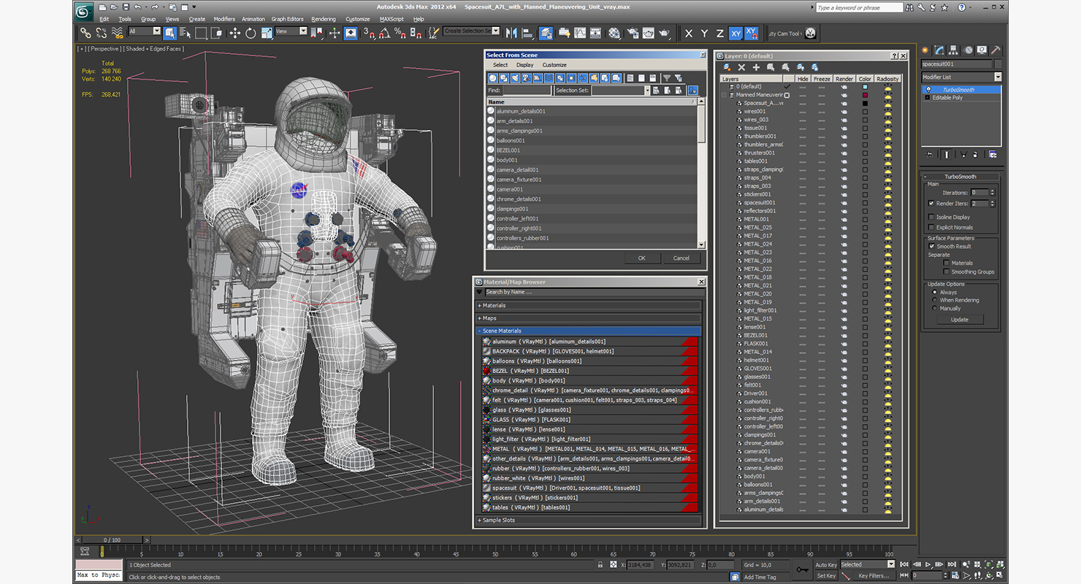Open the Modifiers menu
Viewport: 1081px width, 584px height.
(224, 19)
